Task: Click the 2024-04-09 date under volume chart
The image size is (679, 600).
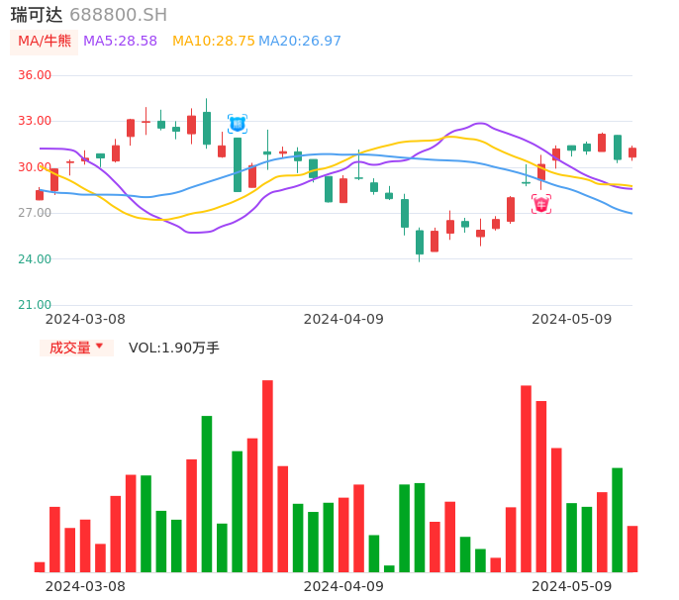Action: click(x=343, y=586)
